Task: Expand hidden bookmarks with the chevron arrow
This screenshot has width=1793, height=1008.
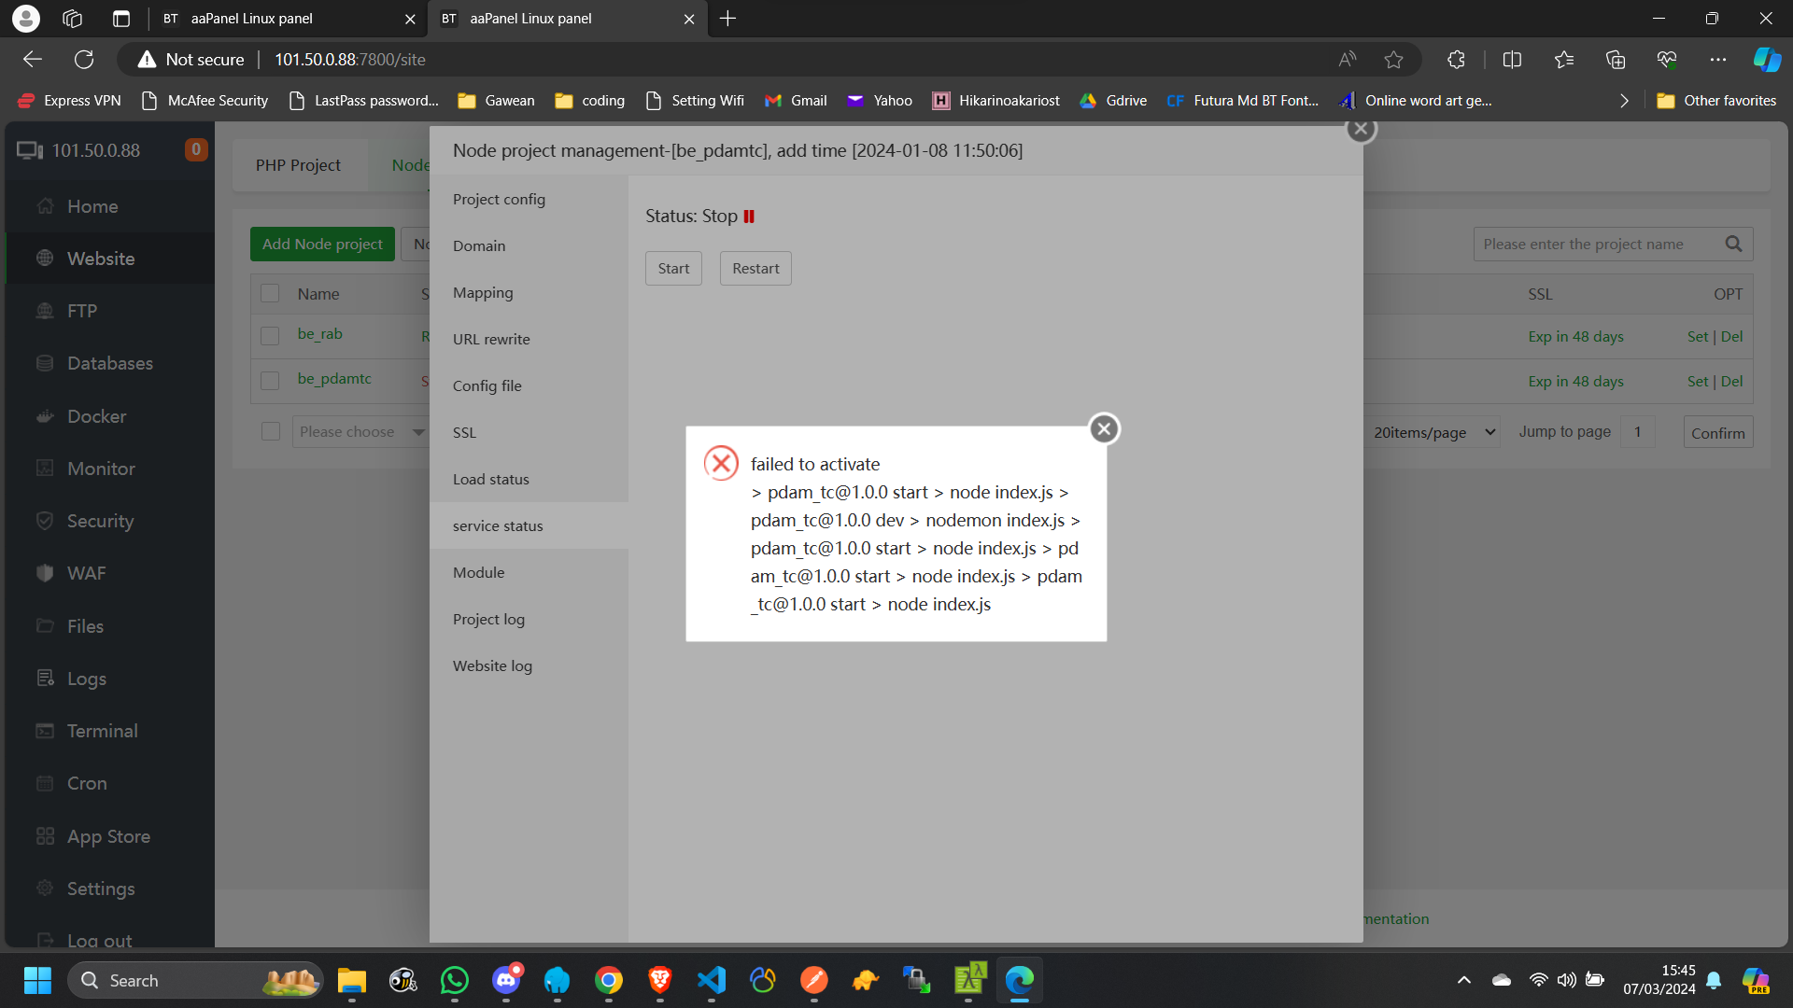Action: click(x=1624, y=100)
